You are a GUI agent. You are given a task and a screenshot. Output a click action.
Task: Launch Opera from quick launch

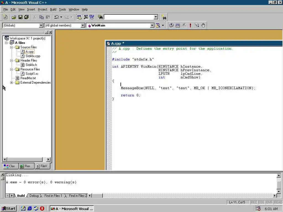point(42,209)
